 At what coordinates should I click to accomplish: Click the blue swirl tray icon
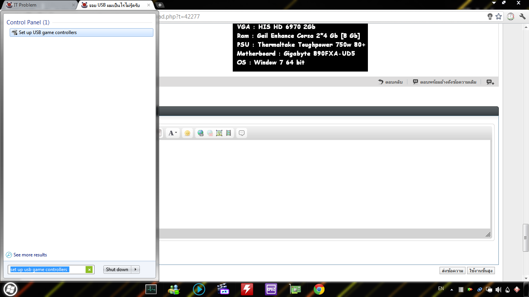click(479, 289)
